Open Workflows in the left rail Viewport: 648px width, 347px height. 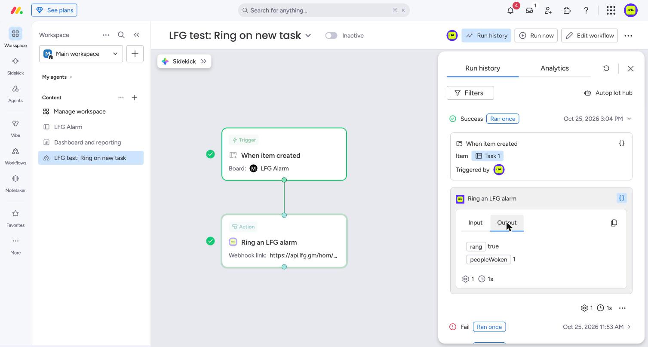coord(15,155)
